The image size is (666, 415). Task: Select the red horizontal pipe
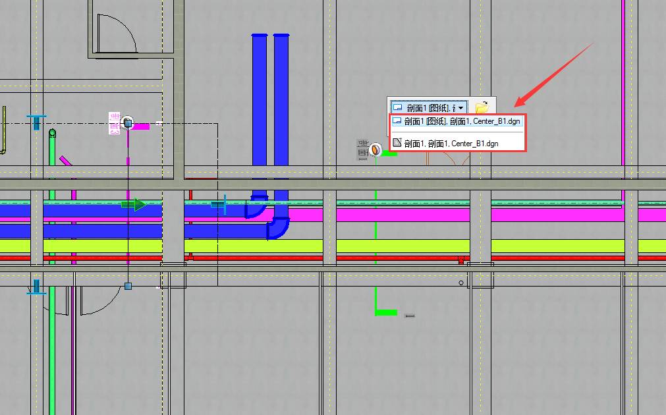pos(395,258)
